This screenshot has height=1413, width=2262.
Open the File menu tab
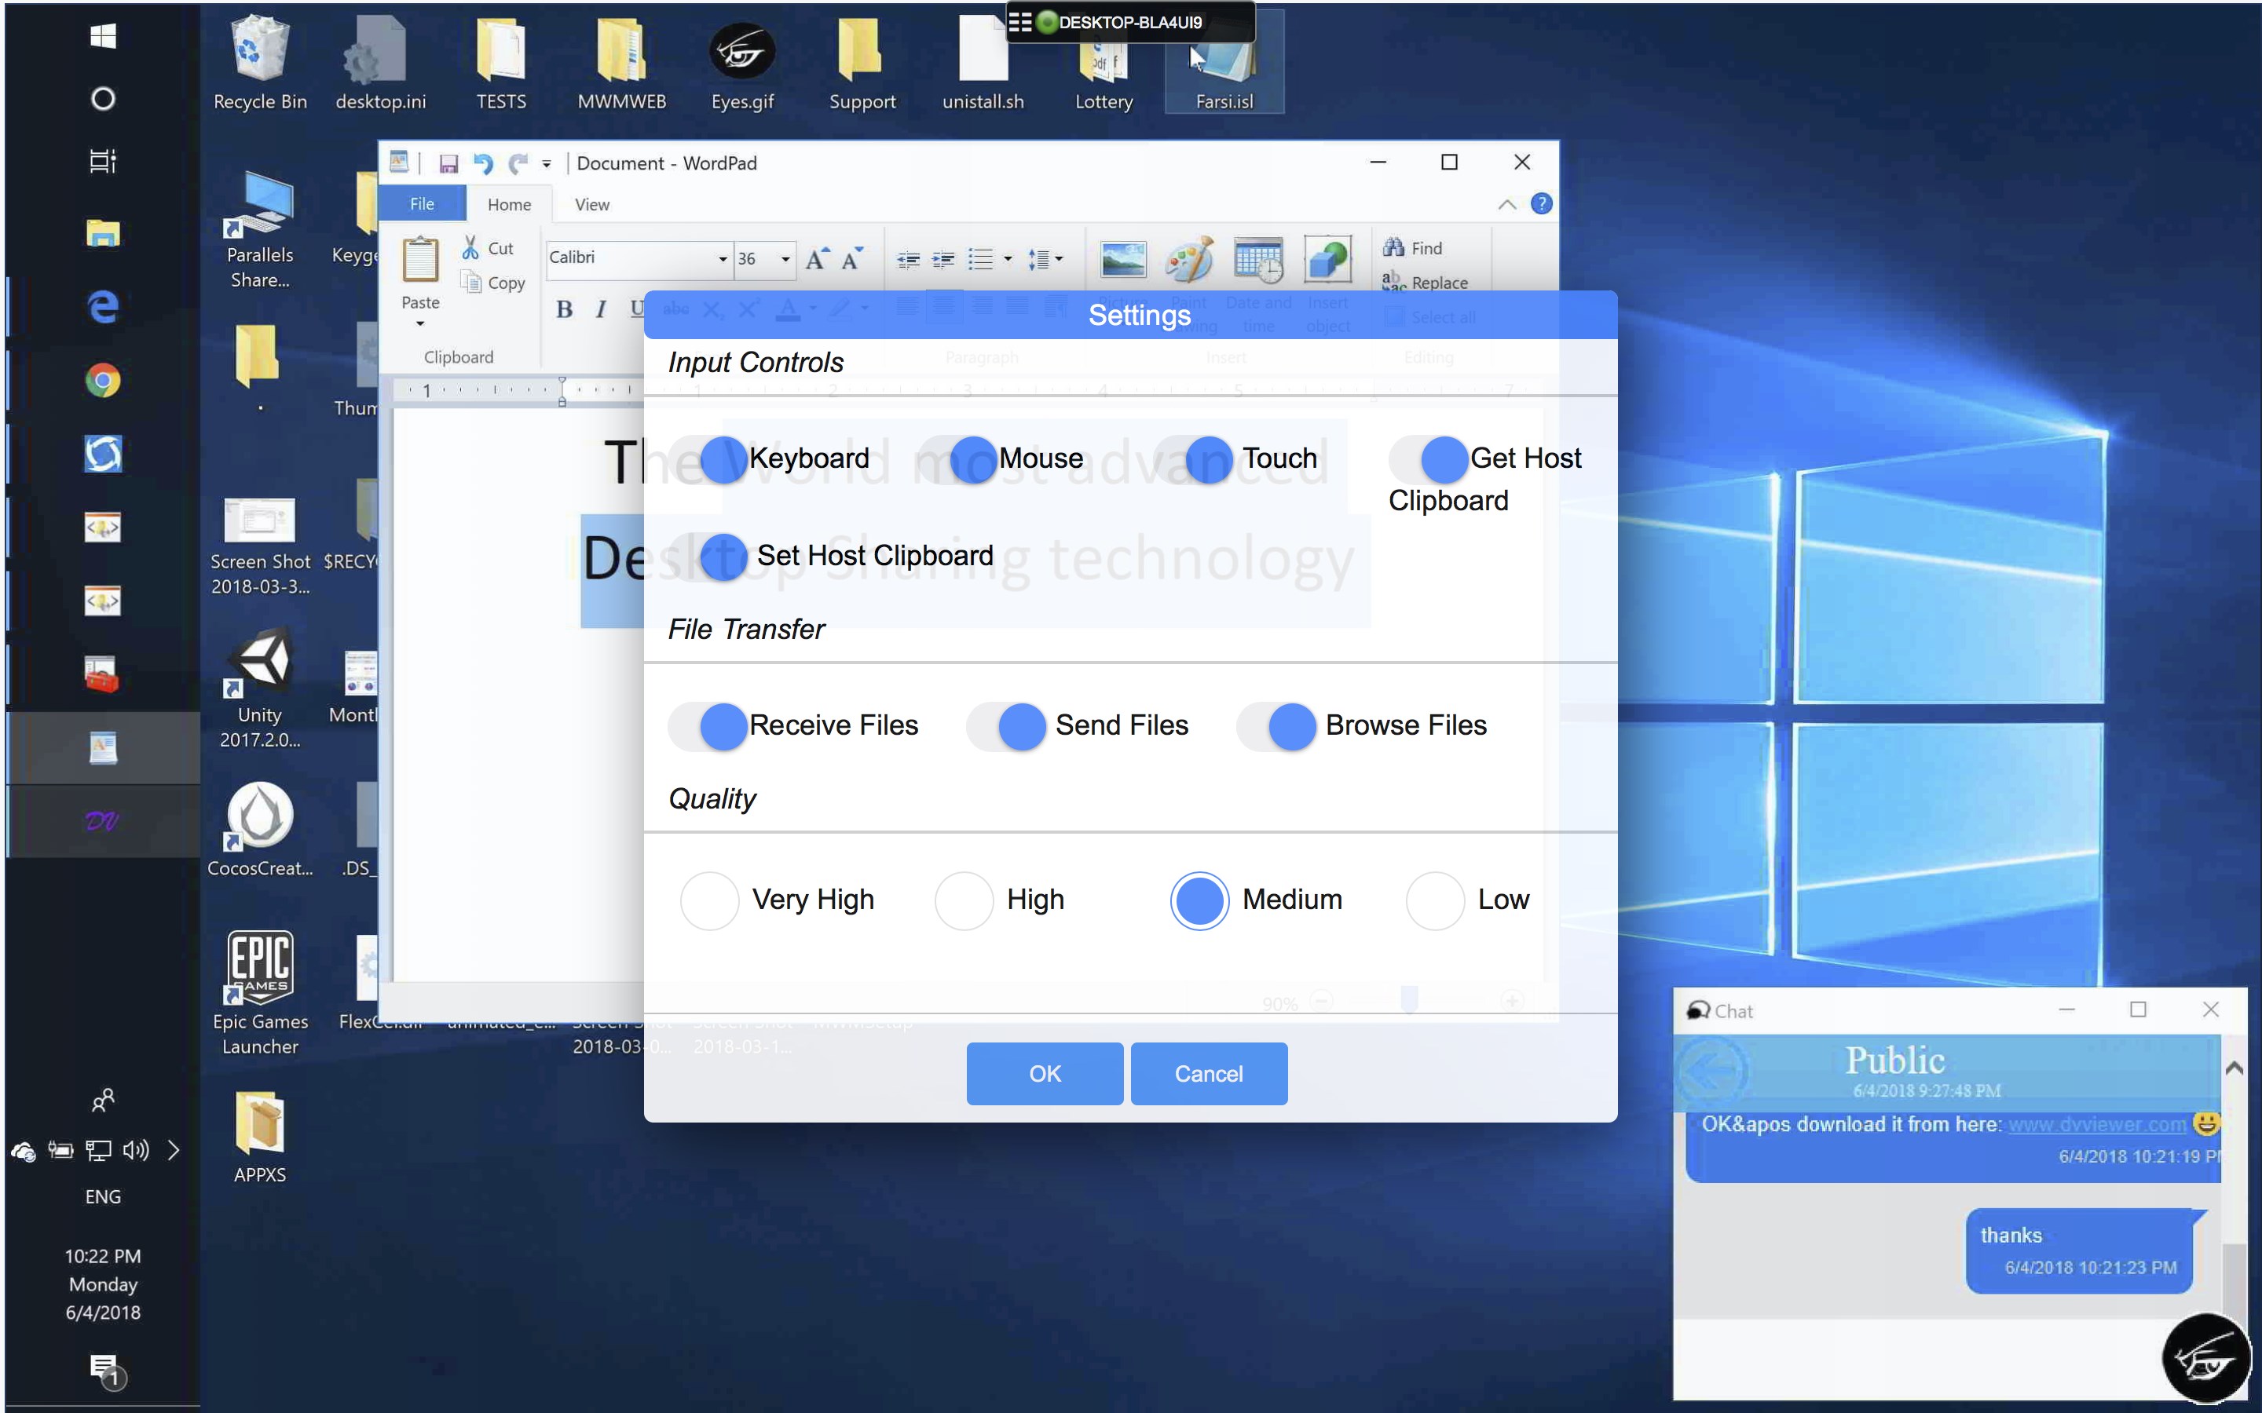click(x=422, y=204)
